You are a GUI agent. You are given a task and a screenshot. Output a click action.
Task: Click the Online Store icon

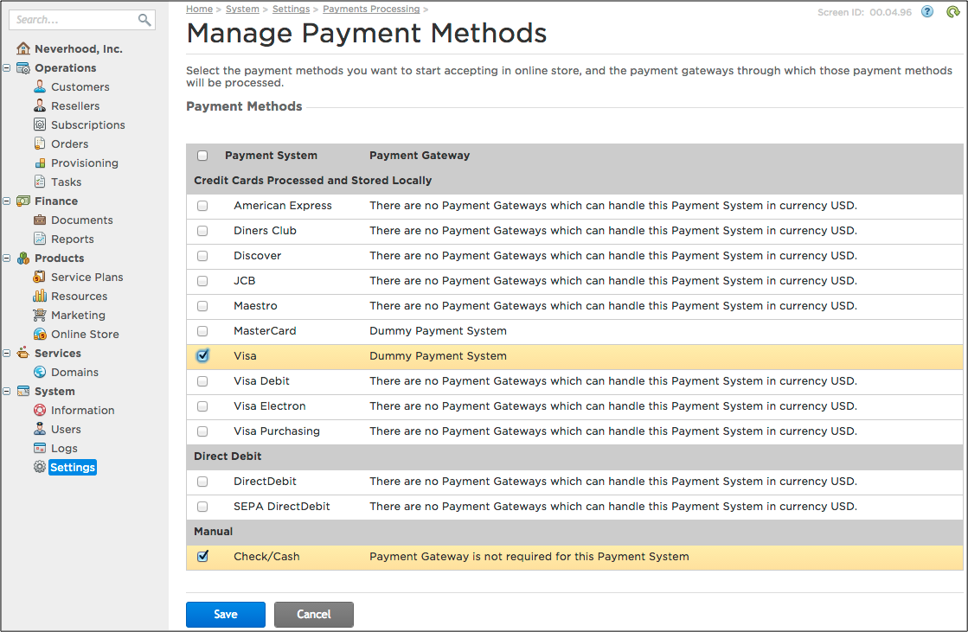40,334
